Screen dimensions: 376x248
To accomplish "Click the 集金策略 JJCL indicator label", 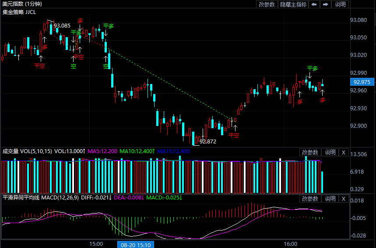I will click(x=19, y=12).
